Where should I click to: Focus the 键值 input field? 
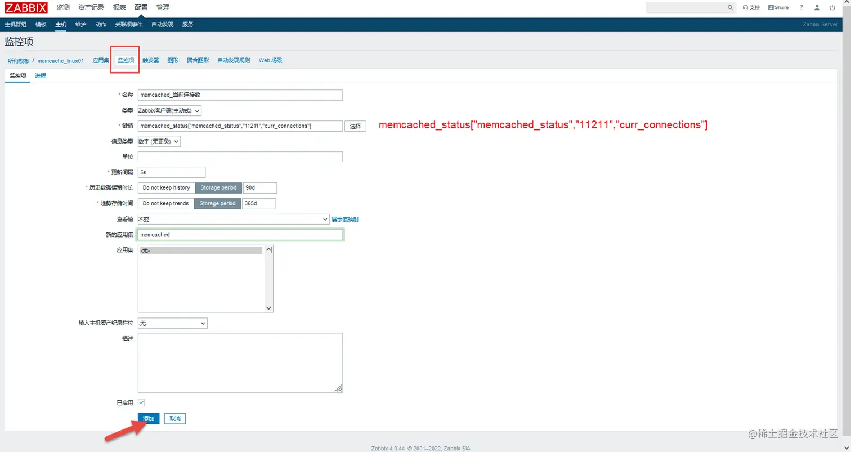tap(240, 126)
